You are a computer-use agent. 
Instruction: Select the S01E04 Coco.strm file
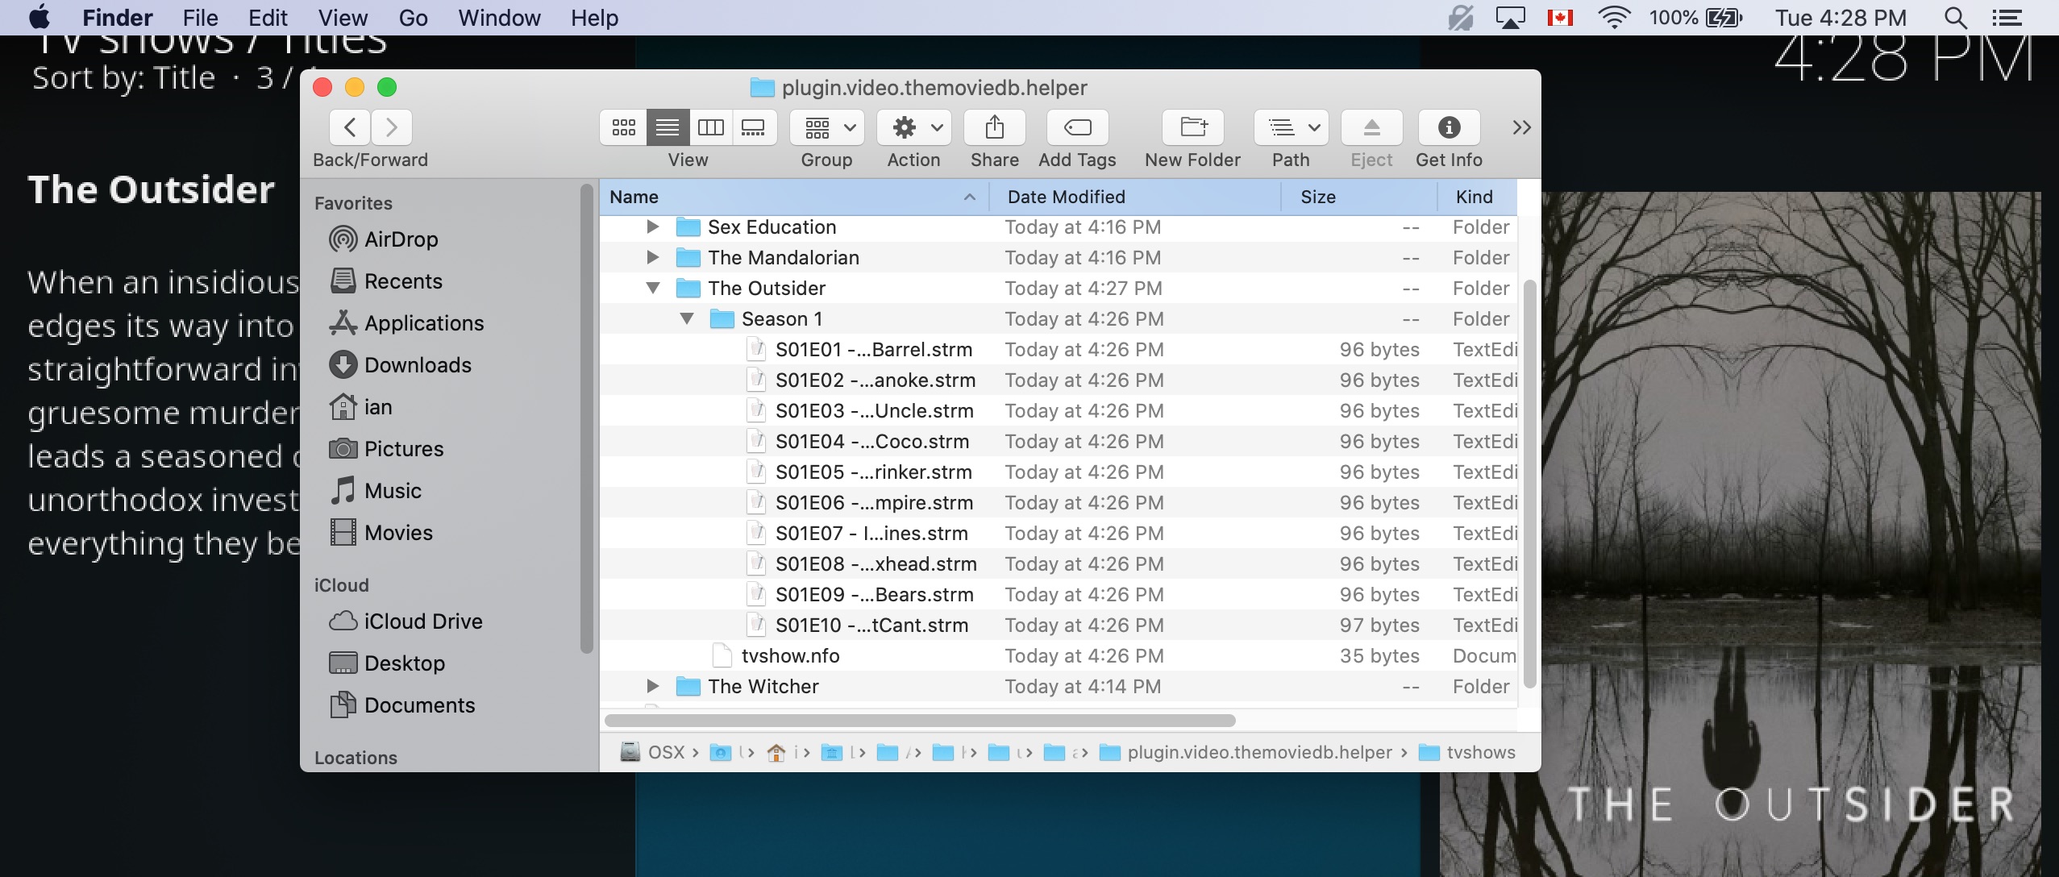[1059, 442]
